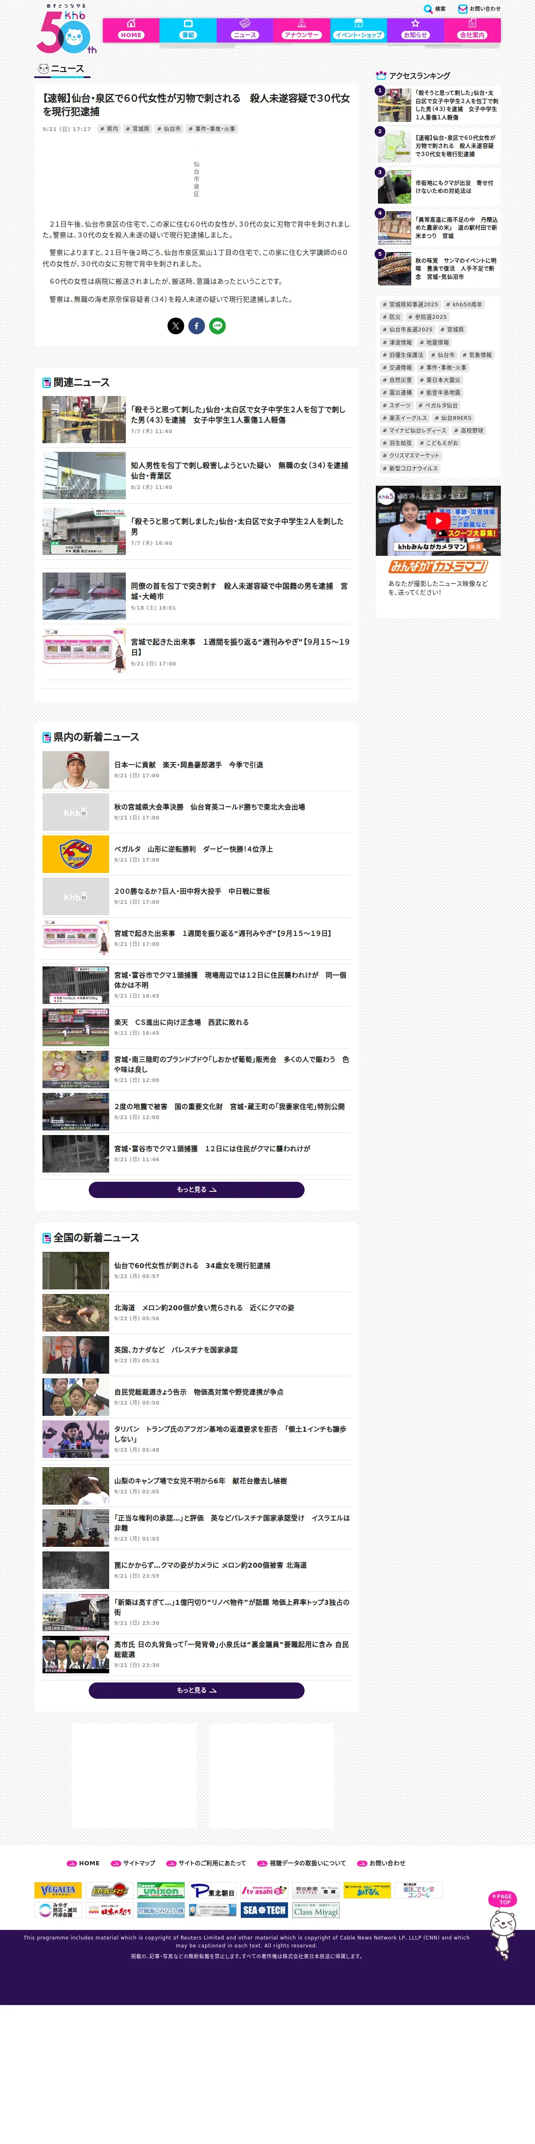
Task: Open 楽天 CS進出に向け正念場 article
Action: (x=196, y=1027)
